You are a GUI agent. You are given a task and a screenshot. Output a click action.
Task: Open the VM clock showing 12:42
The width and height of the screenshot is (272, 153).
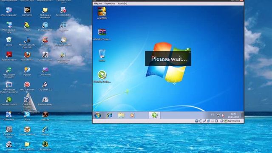[x=233, y=115]
